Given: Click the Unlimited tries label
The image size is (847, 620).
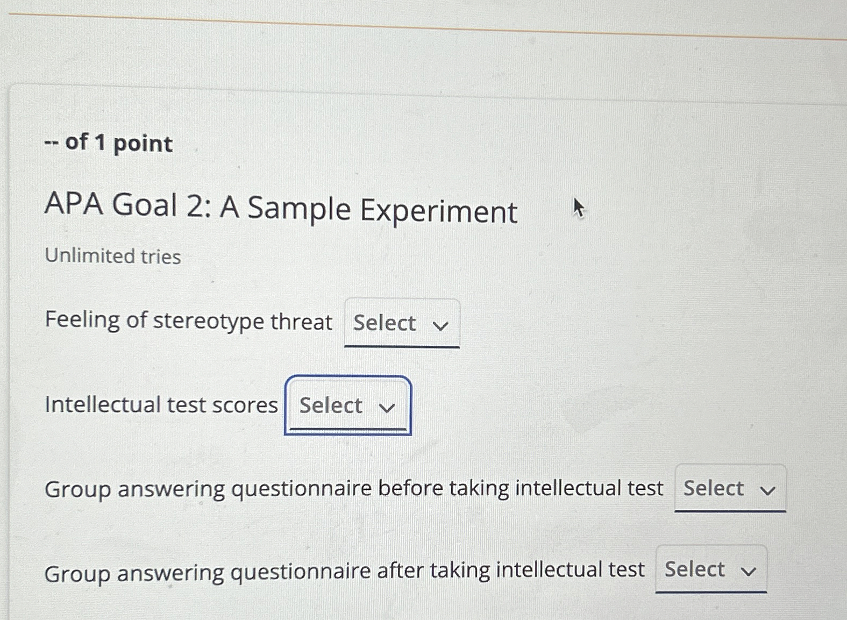Looking at the screenshot, I should [112, 256].
